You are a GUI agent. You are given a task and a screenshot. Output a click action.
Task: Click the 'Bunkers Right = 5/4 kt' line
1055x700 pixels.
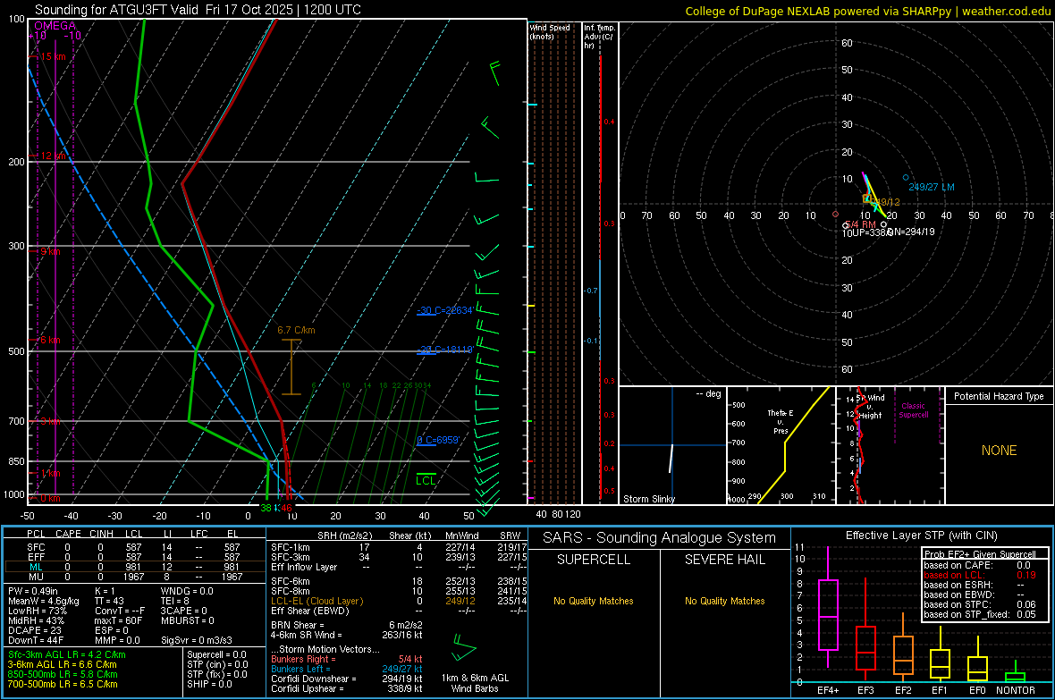[347, 659]
